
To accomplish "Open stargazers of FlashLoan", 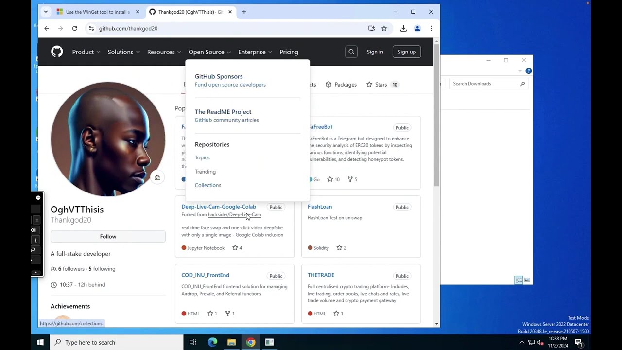I will pos(341,248).
